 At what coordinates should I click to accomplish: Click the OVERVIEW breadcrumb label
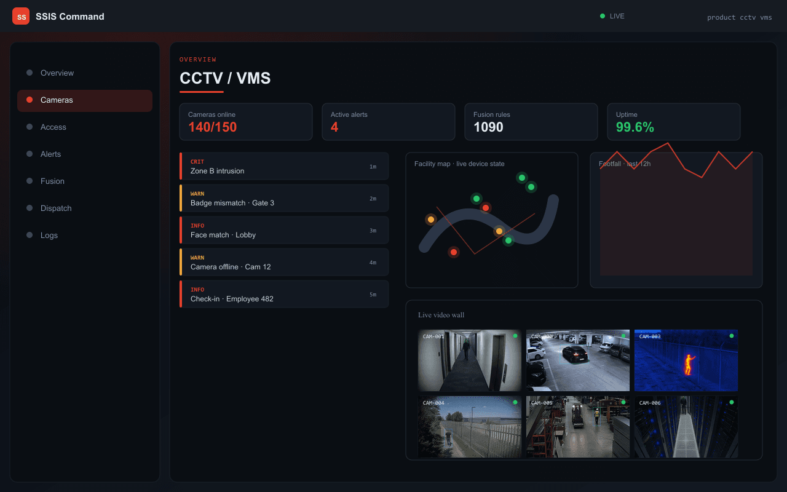198,60
